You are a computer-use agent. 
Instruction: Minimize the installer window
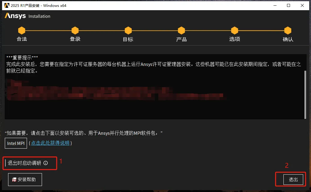point(275,5)
